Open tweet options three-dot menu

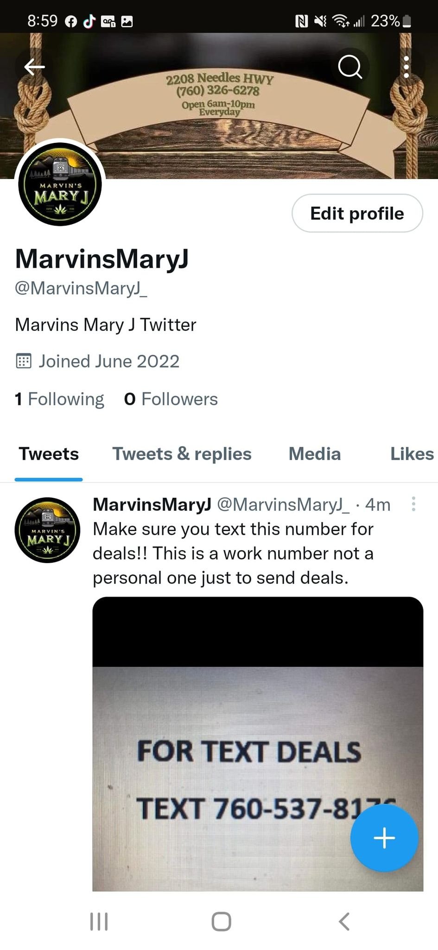pos(413,504)
